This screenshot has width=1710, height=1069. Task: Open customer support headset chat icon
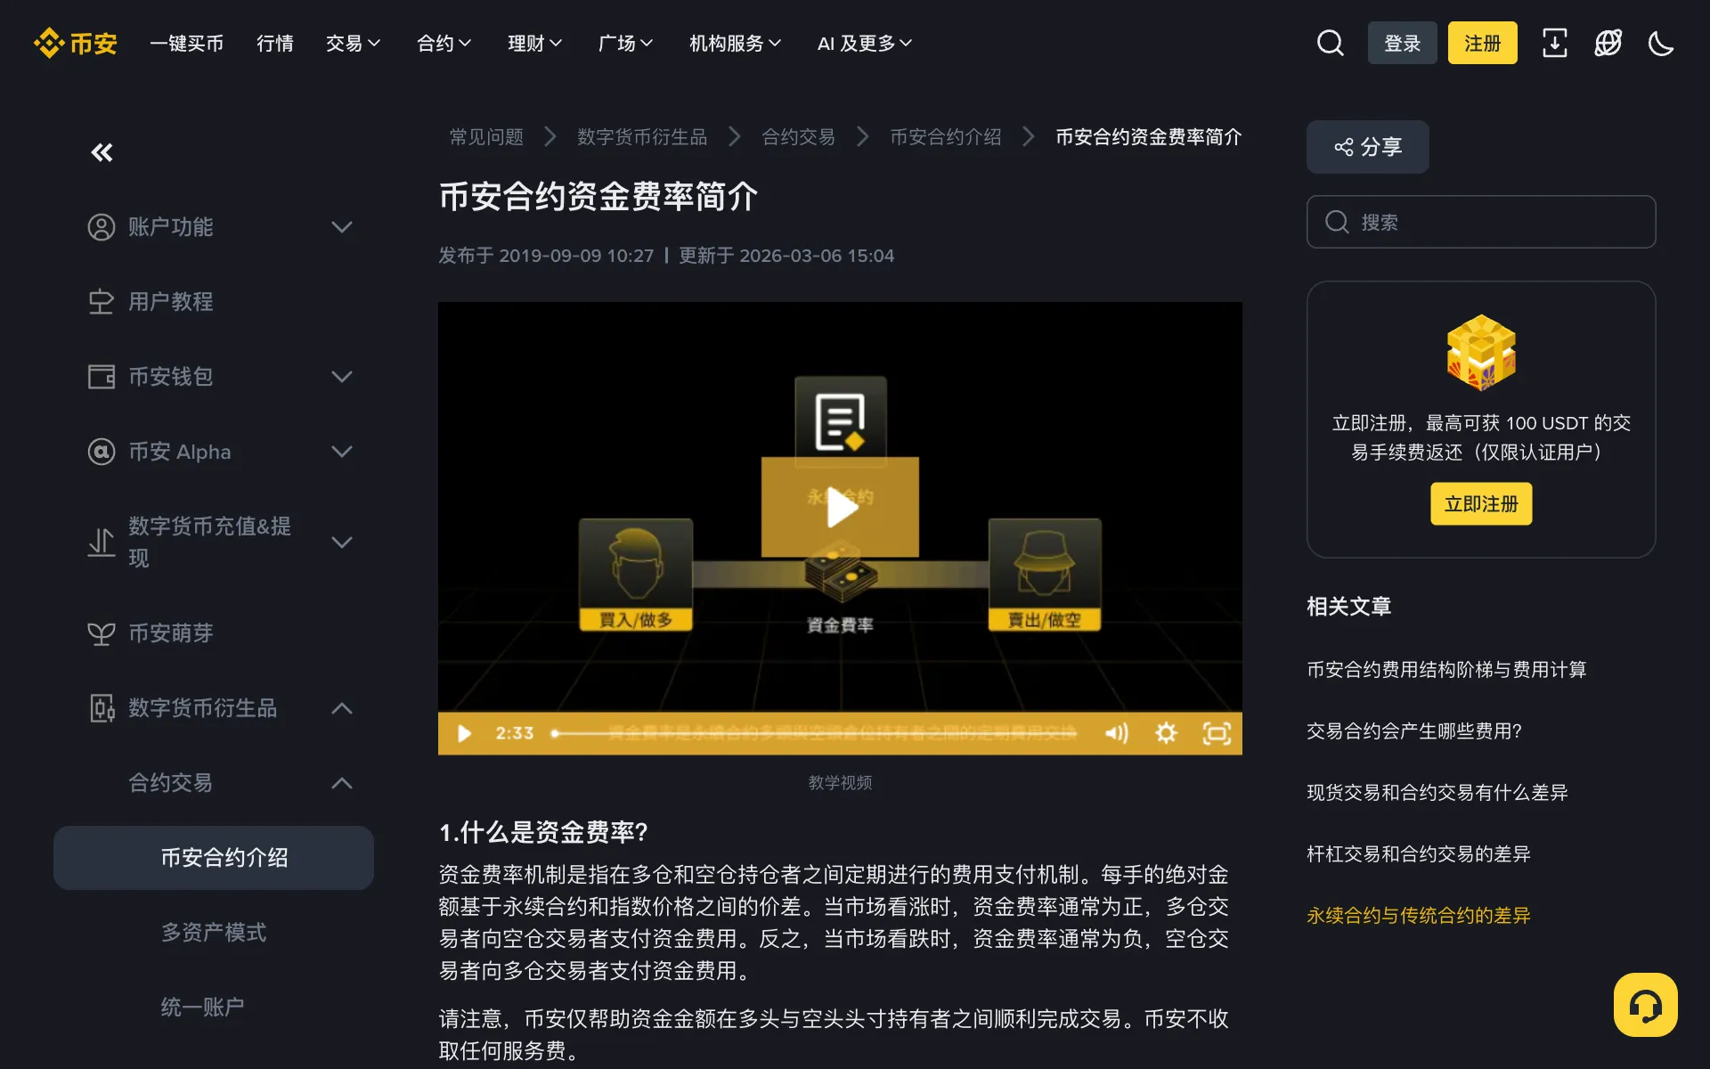[1645, 1005]
